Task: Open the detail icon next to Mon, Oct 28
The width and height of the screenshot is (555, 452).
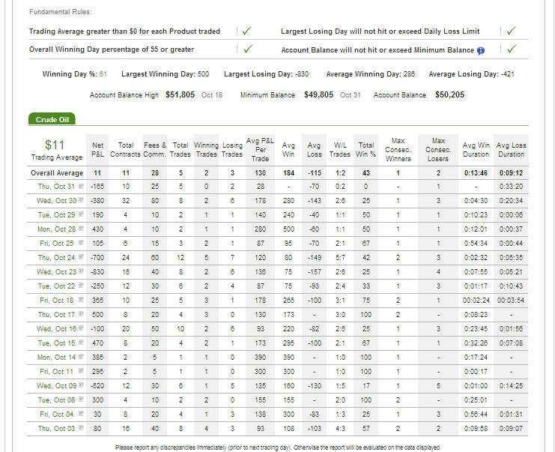Action: tap(81, 229)
